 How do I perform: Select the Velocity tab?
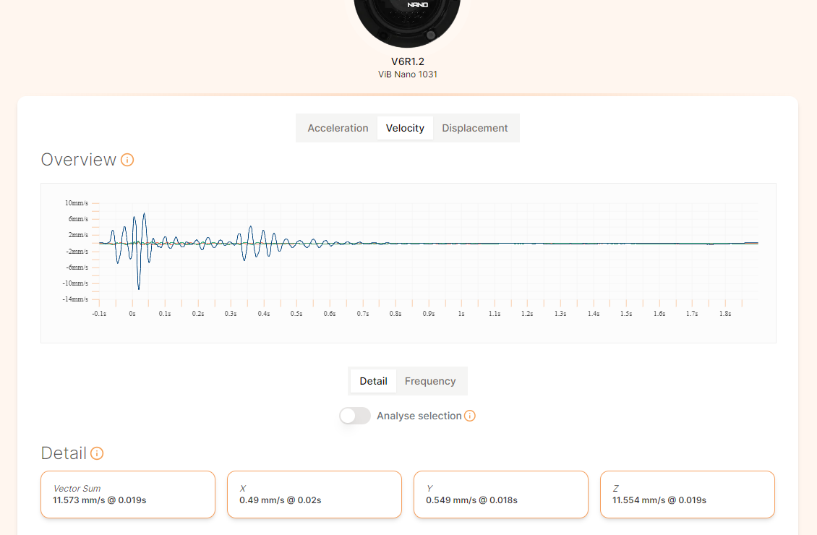(x=405, y=128)
